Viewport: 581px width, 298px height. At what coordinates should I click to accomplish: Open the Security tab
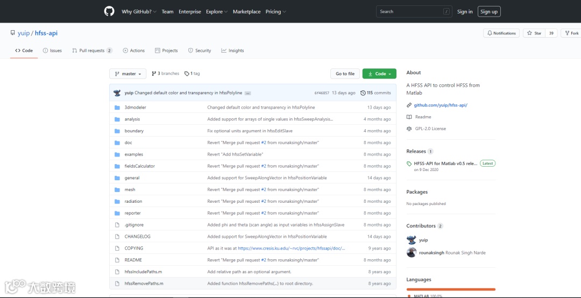(200, 51)
